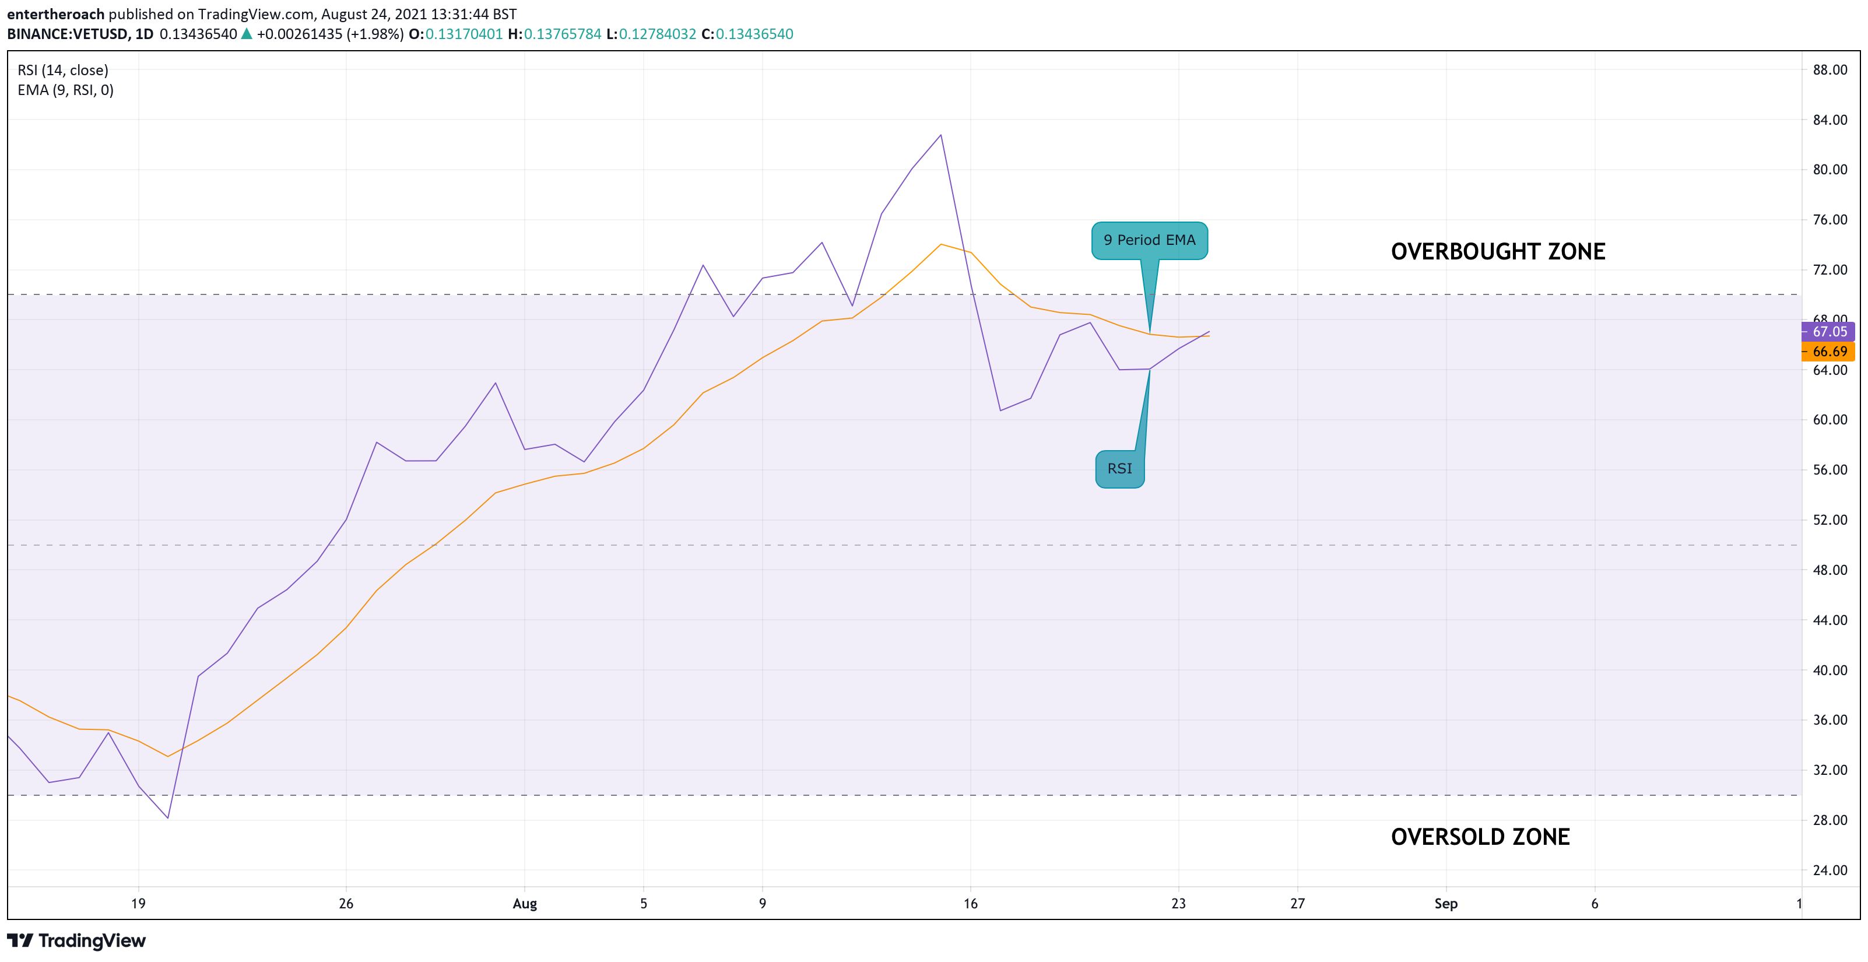Click the 76.00 label on price axis
Viewport: 1868px width, 962px height.
click(1830, 220)
